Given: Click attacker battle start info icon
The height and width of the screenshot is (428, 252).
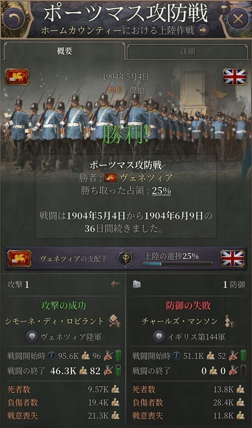Looking at the screenshot, I should [x=51, y=356].
